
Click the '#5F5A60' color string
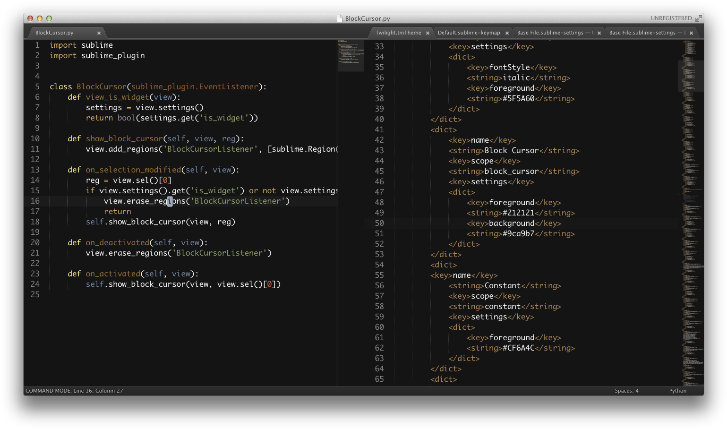click(519, 99)
